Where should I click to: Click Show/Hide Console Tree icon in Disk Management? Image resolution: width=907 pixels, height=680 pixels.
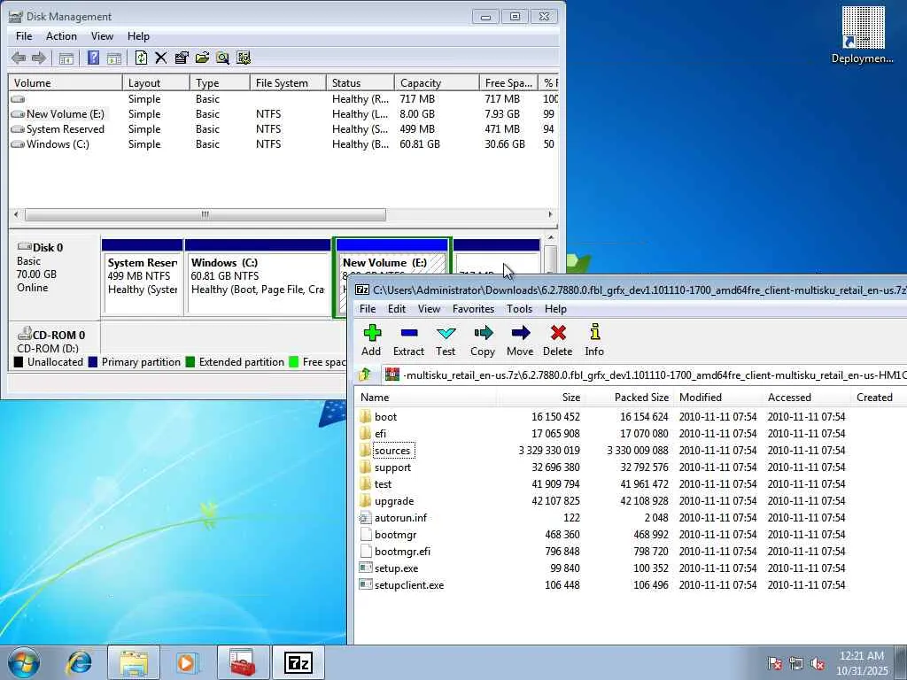[x=66, y=58]
